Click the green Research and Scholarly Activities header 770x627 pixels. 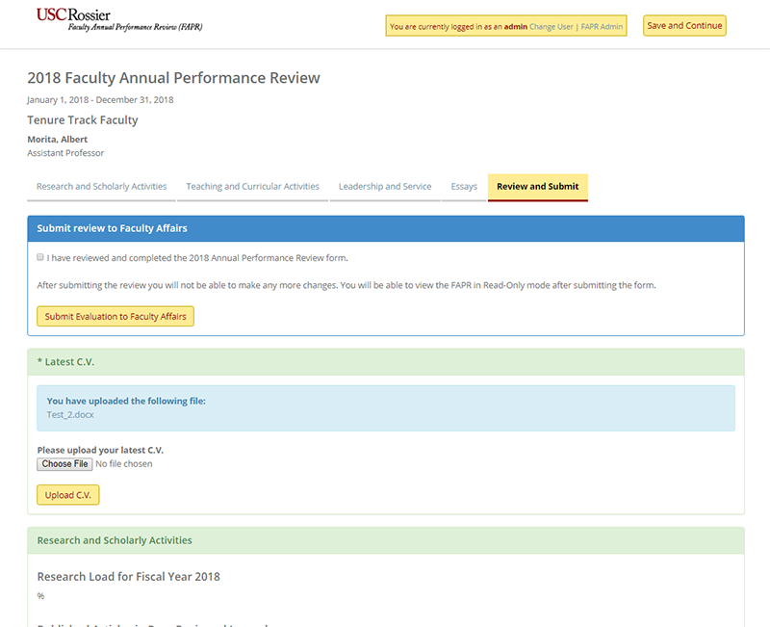click(x=114, y=540)
